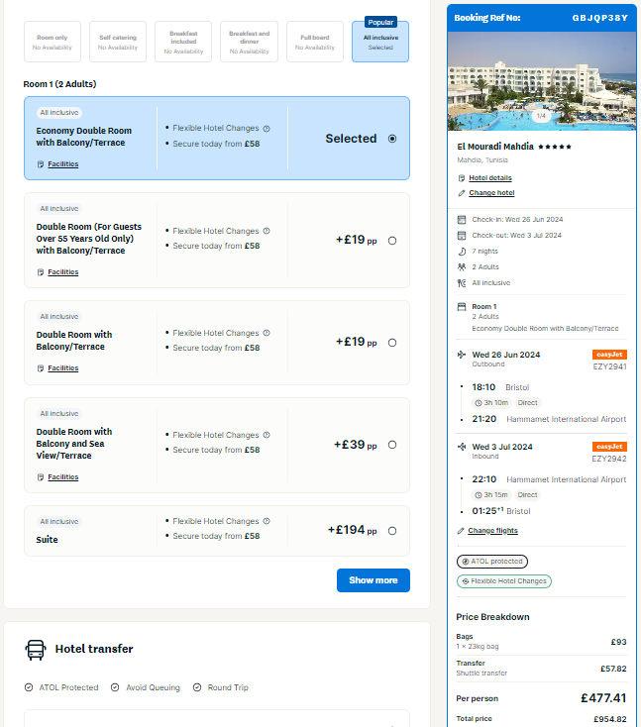Screen dimensions: 641x727
Task: Click the Check-out calendar icon
Action: [x=462, y=236]
